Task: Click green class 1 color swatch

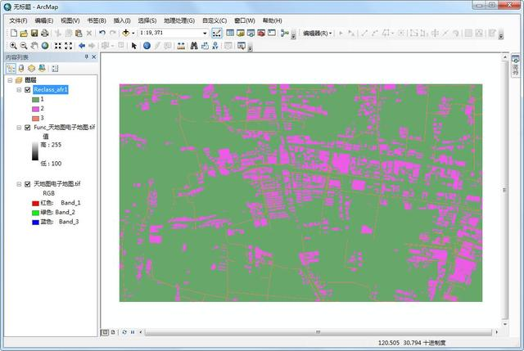Action: [x=35, y=100]
